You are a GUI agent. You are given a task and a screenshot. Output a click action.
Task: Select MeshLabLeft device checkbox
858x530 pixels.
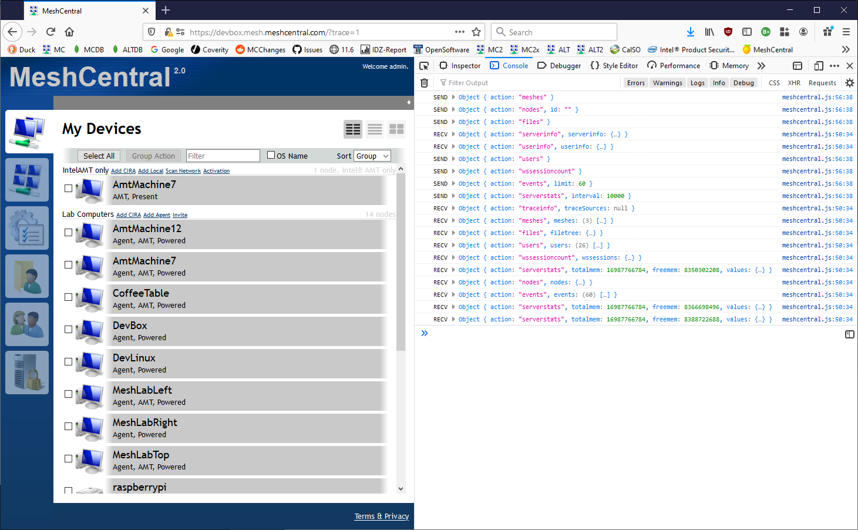(x=68, y=394)
